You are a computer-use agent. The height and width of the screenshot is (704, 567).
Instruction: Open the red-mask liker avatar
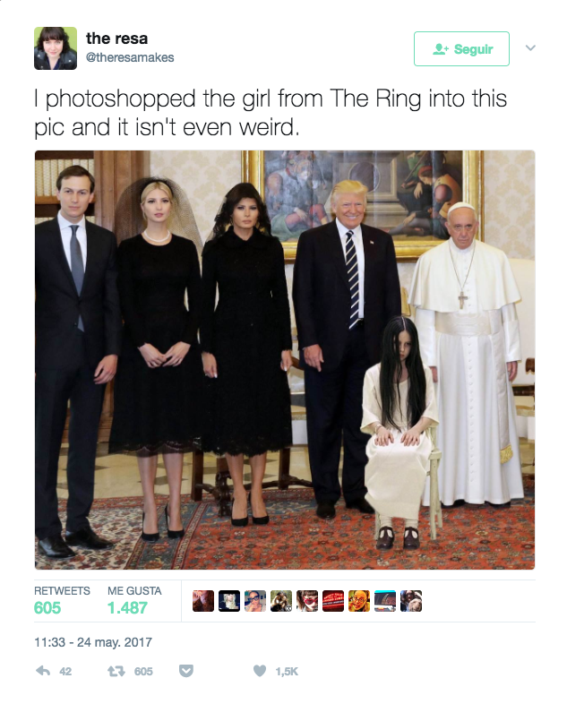[x=307, y=601]
